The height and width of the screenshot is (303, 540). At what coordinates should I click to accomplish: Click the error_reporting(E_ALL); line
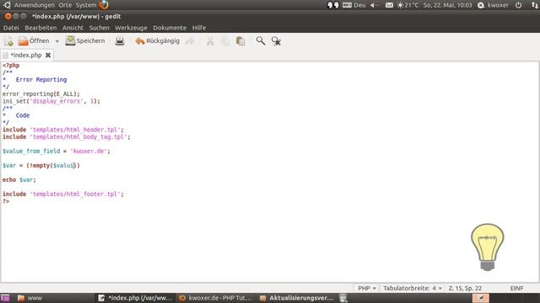tap(41, 93)
